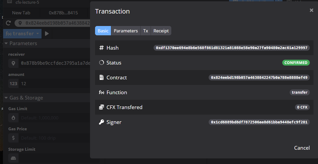Open the Tx tab
Image resolution: width=318 pixels, height=164 pixels.
[146, 31]
